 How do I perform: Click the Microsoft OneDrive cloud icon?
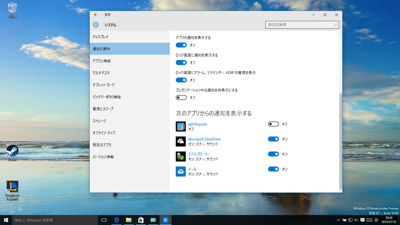(x=180, y=141)
